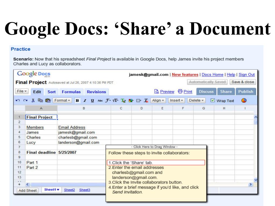Image resolution: width=275 pixels, height=206 pixels.
Task: Select column B header
Action: [x=84, y=108]
